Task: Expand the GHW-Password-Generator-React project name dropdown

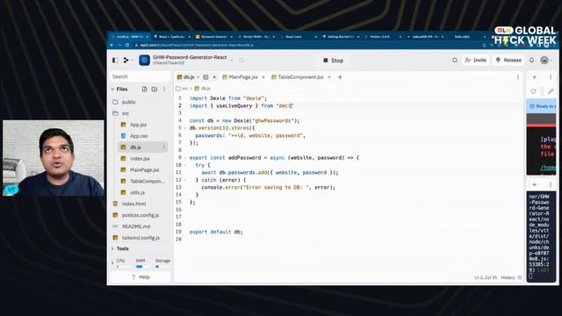Action: point(232,61)
